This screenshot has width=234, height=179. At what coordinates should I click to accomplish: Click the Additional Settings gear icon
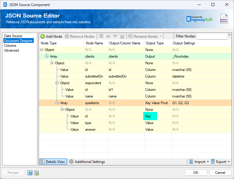pyautogui.click(x=71, y=161)
